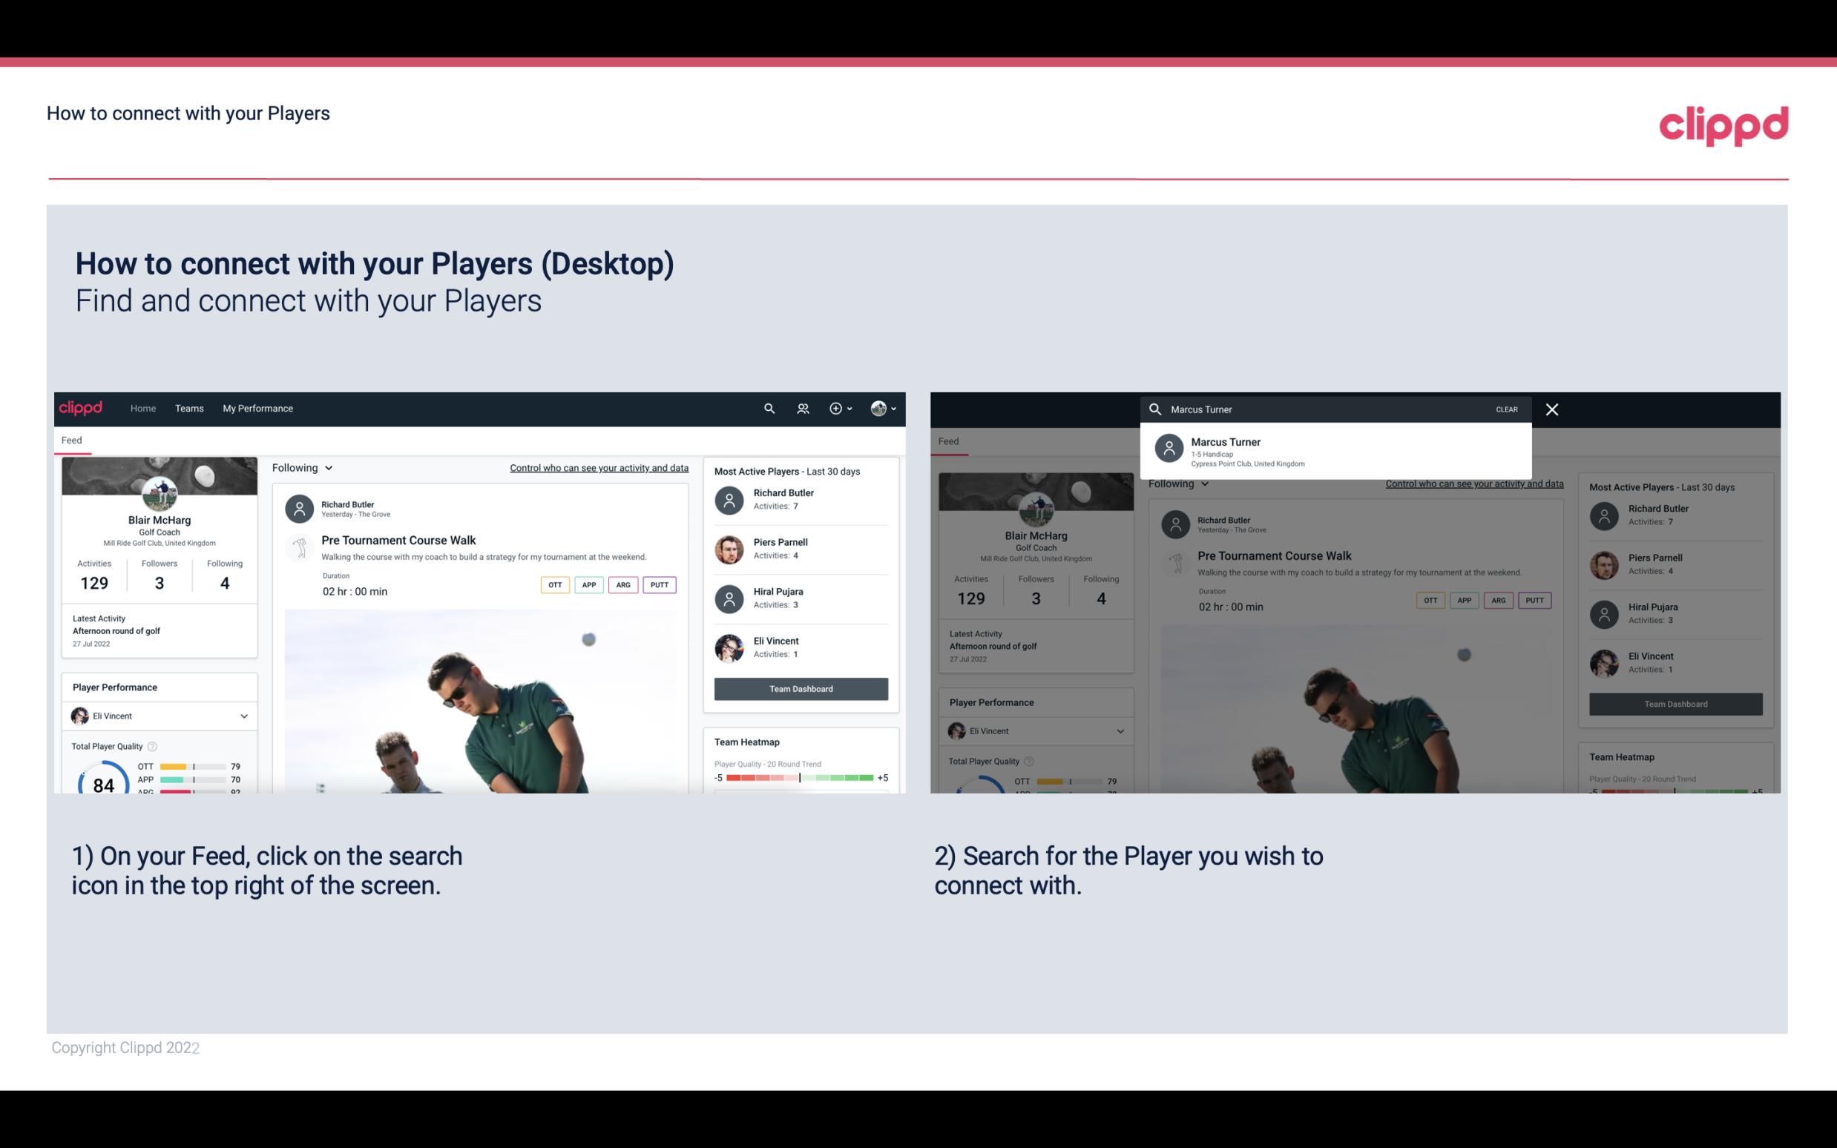Image resolution: width=1837 pixels, height=1148 pixels.
Task: Click the Team Dashboard button
Action: coord(800,687)
